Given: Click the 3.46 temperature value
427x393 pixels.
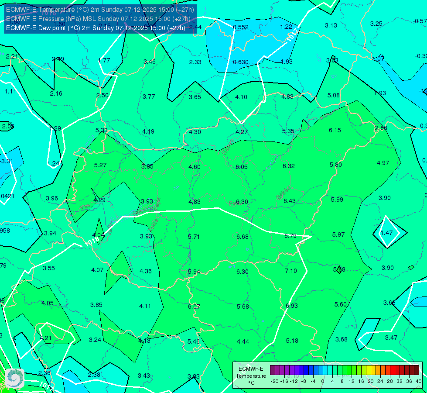Looking at the screenshot, I should [150, 62].
